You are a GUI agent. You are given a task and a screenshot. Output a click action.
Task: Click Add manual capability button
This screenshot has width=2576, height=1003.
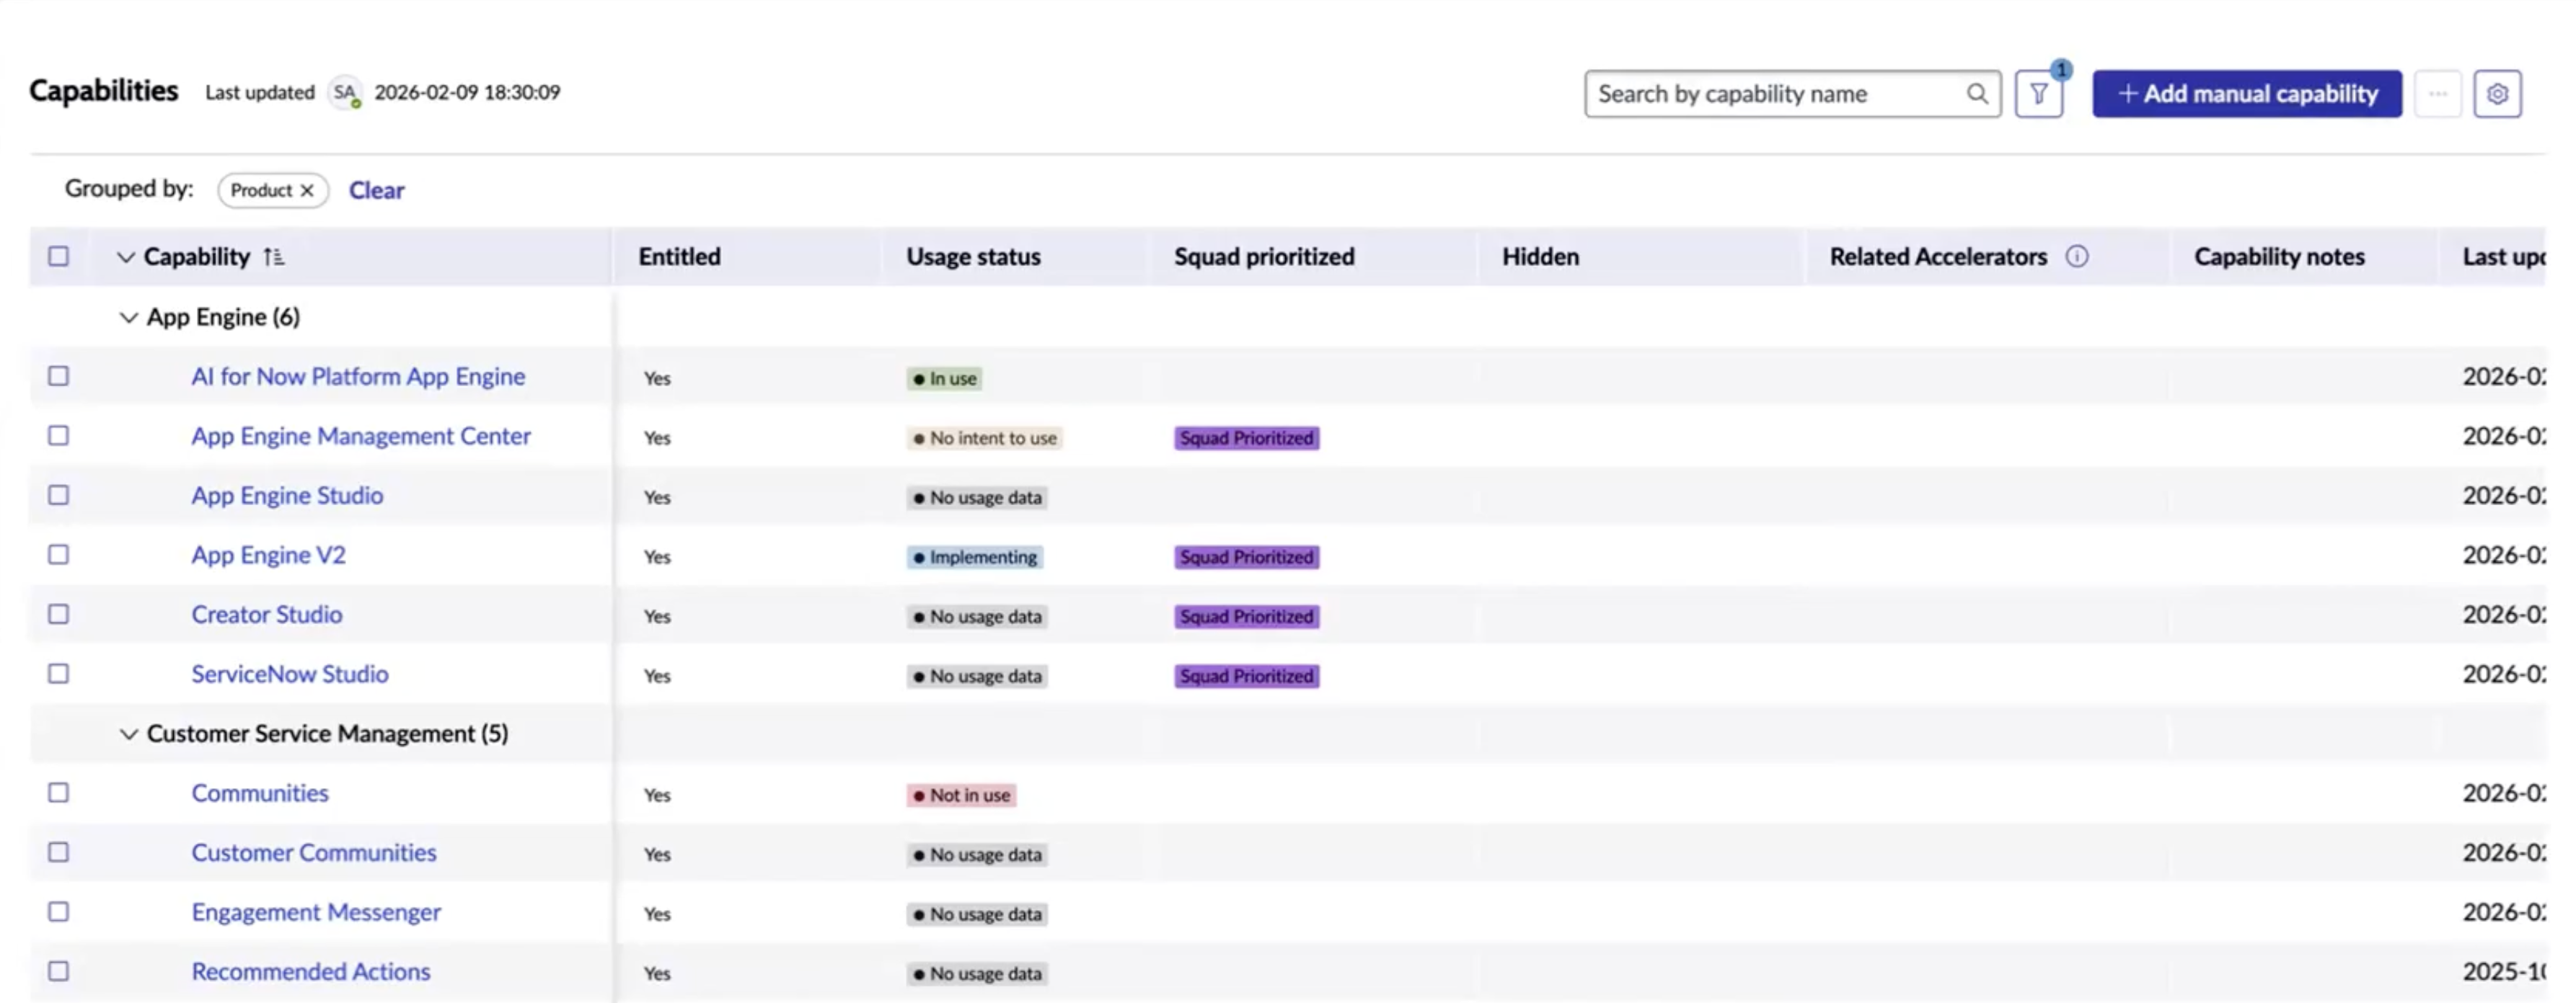click(x=2247, y=94)
